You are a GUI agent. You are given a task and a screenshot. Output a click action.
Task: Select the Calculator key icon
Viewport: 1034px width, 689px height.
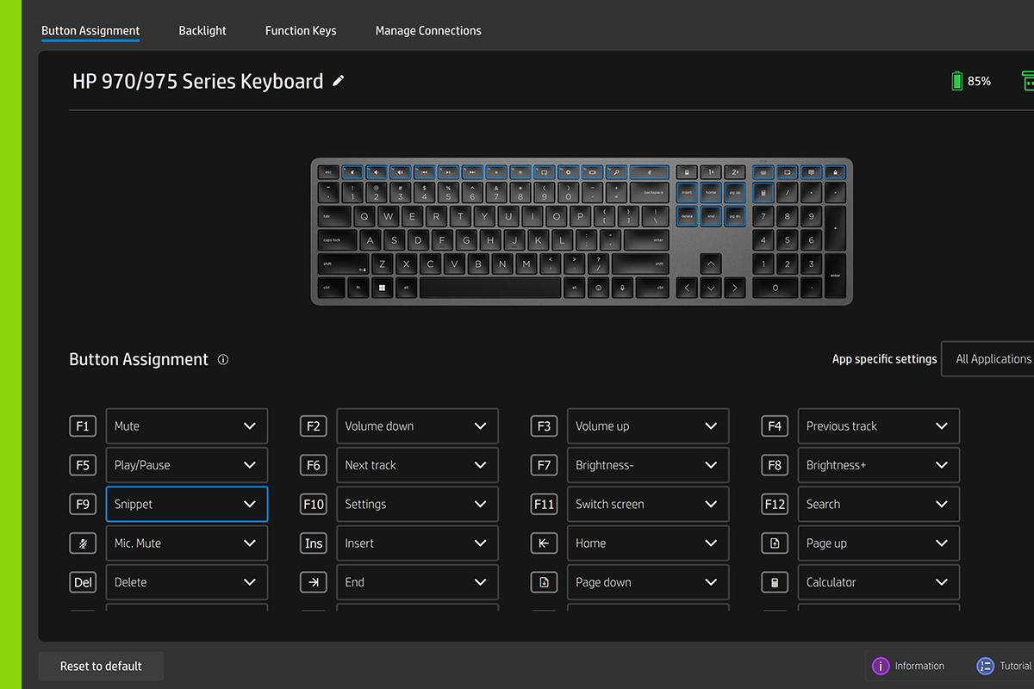(x=775, y=582)
